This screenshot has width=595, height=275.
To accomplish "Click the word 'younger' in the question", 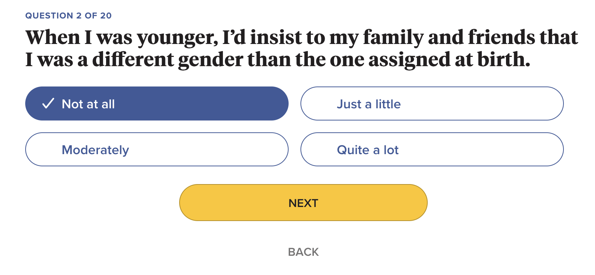I will coord(177,38).
